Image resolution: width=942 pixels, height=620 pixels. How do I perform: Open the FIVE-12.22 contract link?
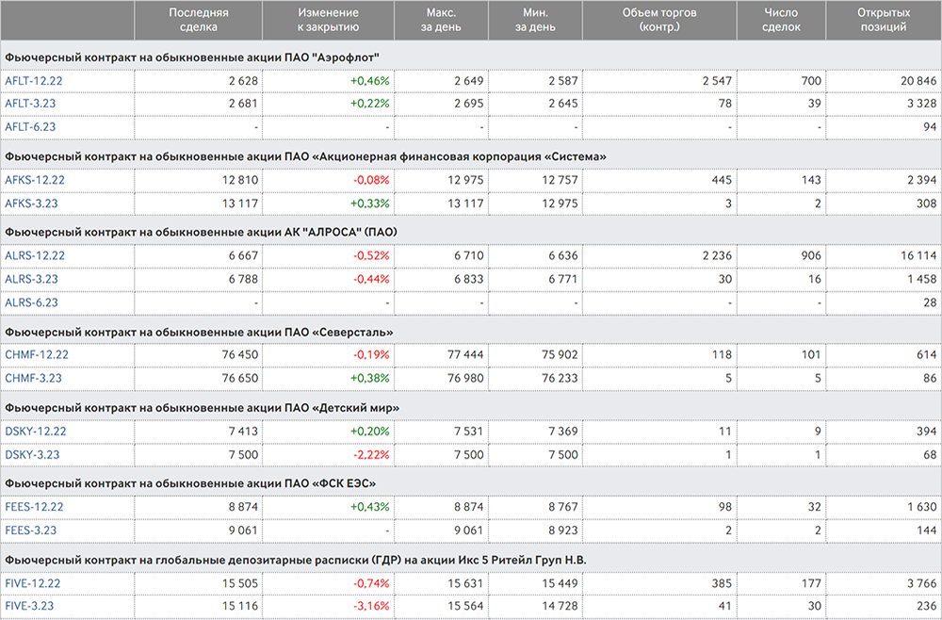[x=34, y=583]
